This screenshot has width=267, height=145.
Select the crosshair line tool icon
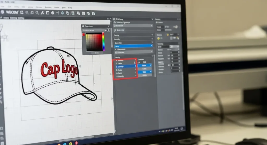(58, 13)
